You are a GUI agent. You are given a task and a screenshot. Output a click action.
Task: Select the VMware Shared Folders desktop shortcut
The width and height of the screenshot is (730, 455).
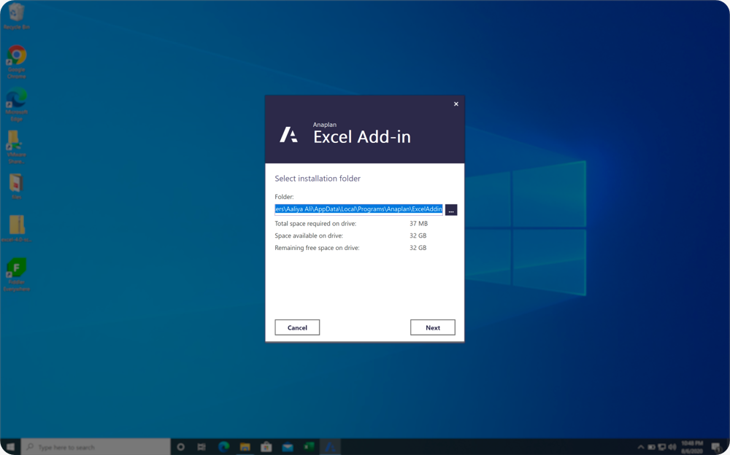click(x=17, y=147)
